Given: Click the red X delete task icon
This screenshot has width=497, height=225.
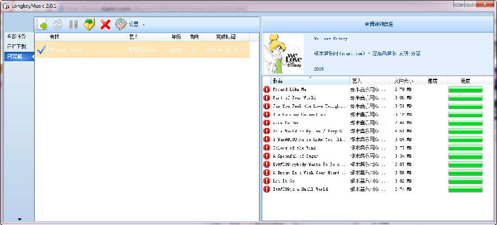Looking at the screenshot, I should pyautogui.click(x=105, y=24).
